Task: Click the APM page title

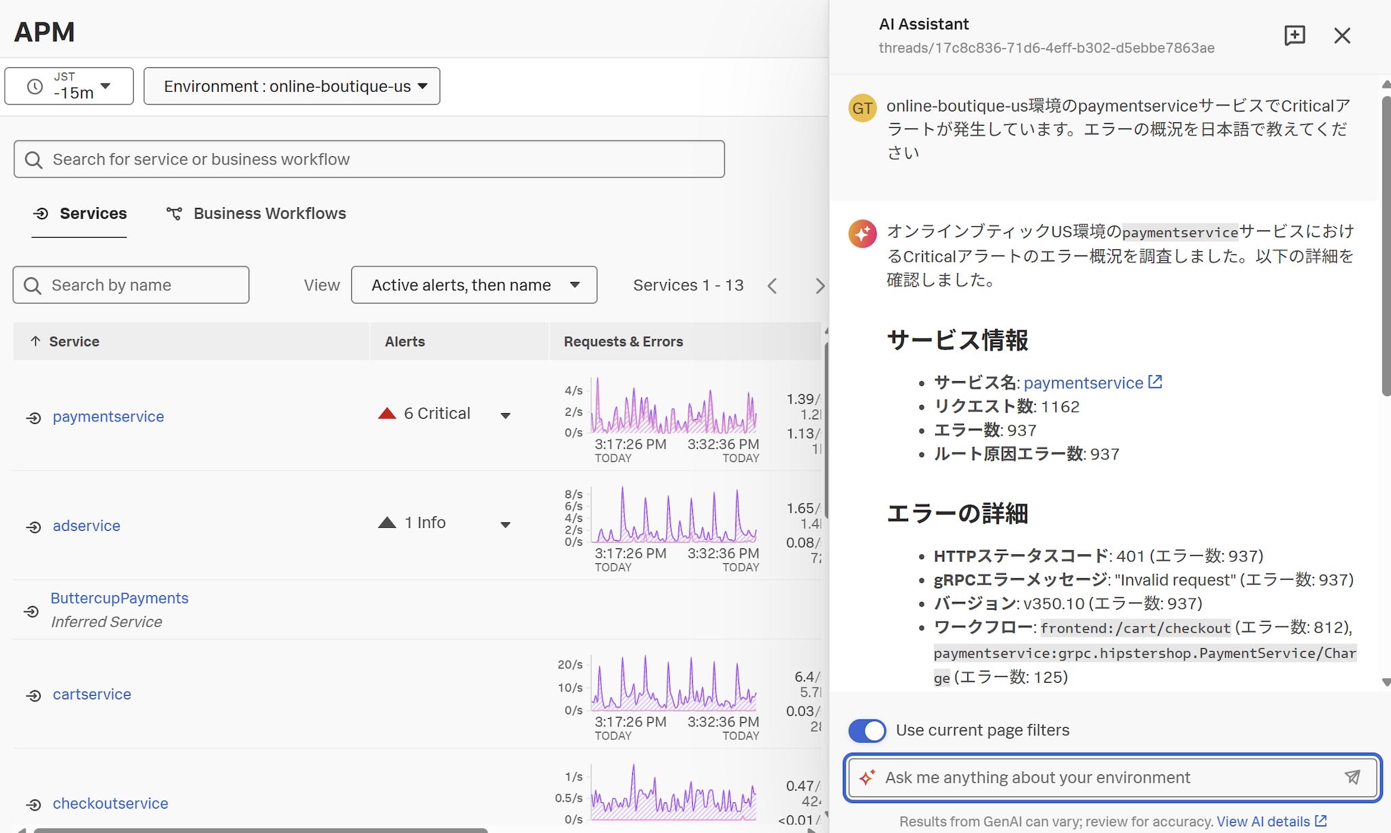Action: tap(45, 32)
